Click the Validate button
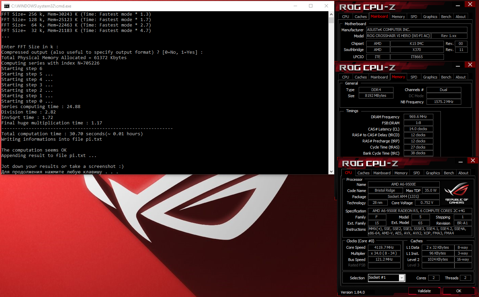This screenshot has width=479, height=297. coord(424,291)
